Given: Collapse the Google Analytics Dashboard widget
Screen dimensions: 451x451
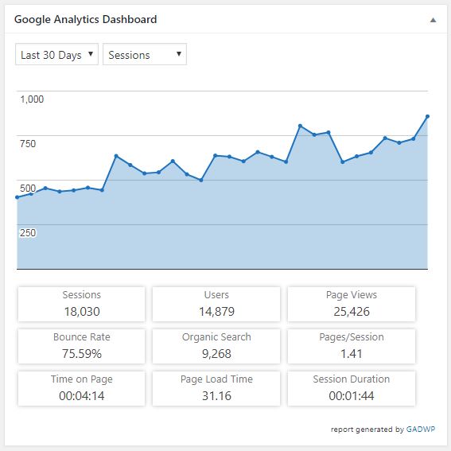Looking at the screenshot, I should click(x=433, y=20).
